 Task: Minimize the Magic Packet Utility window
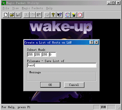point(109,3)
